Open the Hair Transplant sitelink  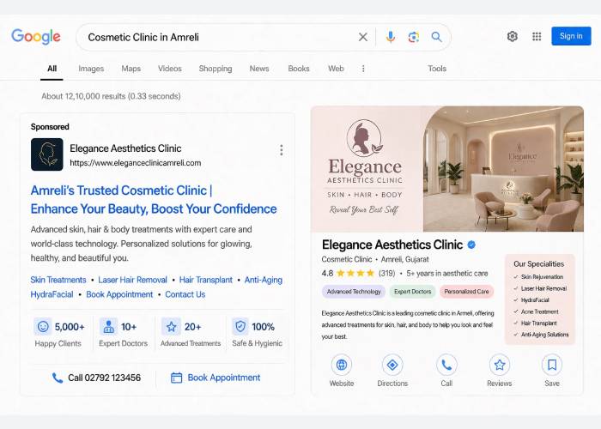[x=206, y=280]
